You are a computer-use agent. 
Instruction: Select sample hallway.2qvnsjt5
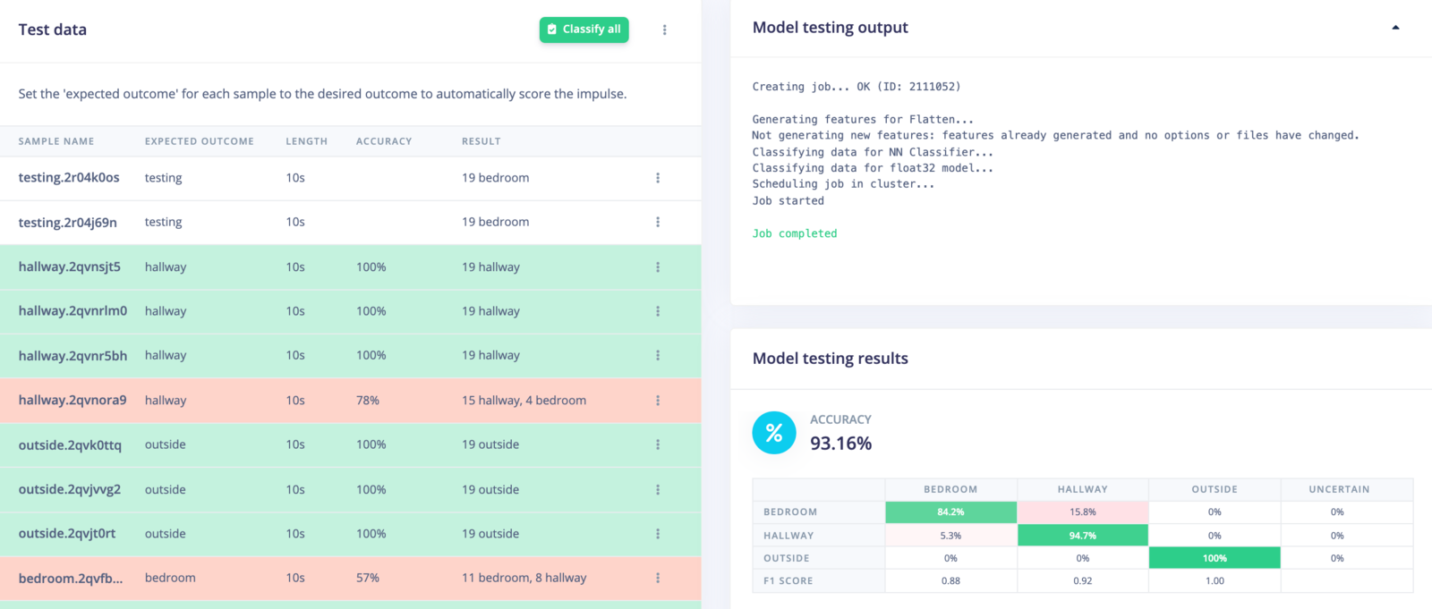[70, 267]
